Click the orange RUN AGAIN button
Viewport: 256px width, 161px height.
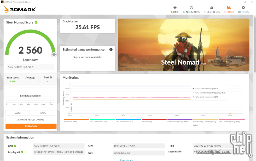pyautogui.click(x=31, y=126)
